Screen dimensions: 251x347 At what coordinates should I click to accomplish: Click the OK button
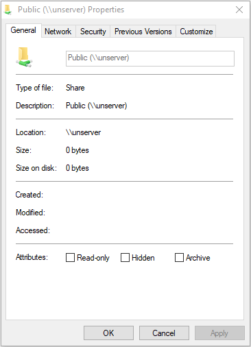tap(108, 333)
